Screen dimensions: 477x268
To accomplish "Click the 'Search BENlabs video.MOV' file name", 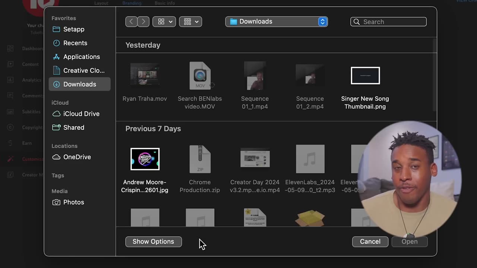I will point(200,103).
